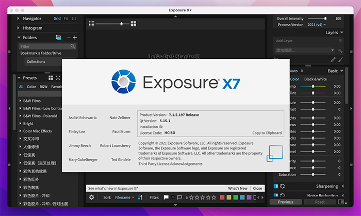Open the Sort Filename dropdown
This screenshot has width=361, height=216.
(125, 197)
